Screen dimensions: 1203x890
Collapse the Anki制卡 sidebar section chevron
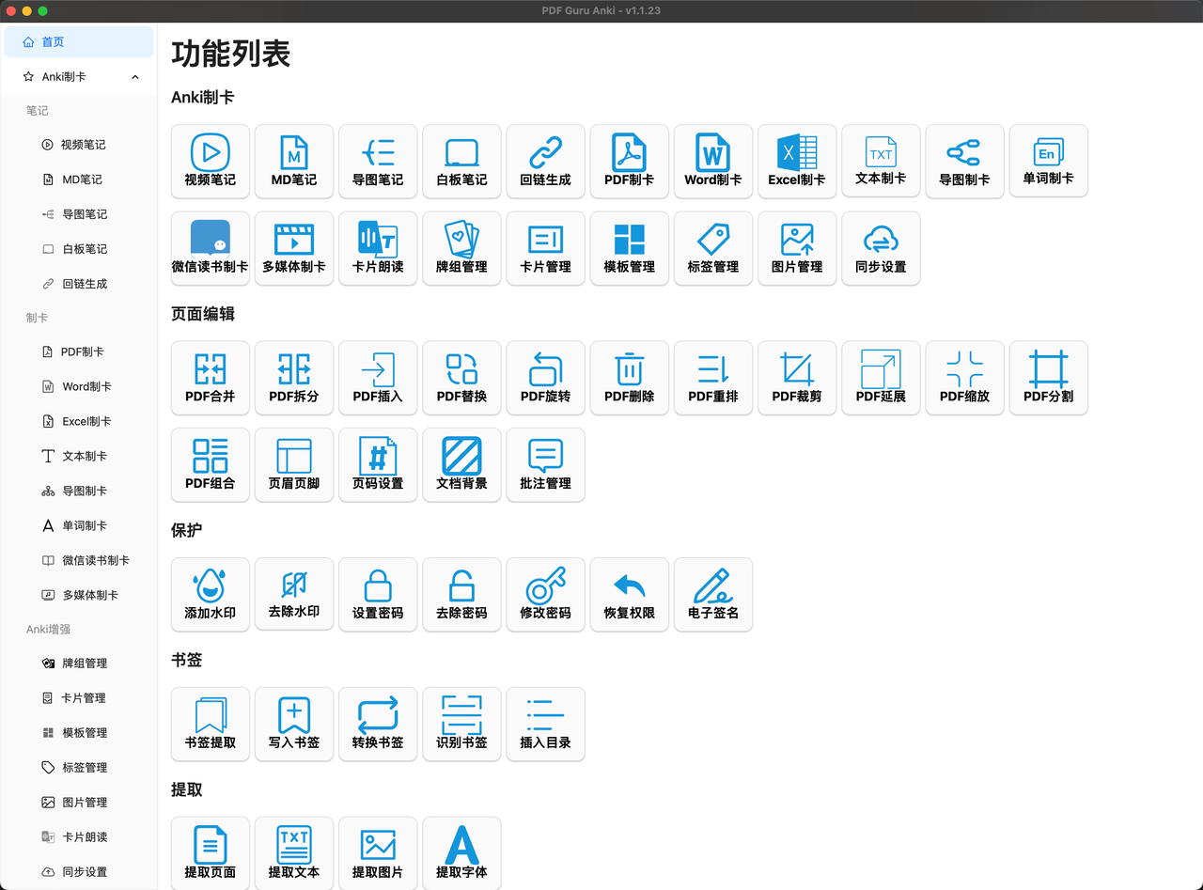coord(135,77)
